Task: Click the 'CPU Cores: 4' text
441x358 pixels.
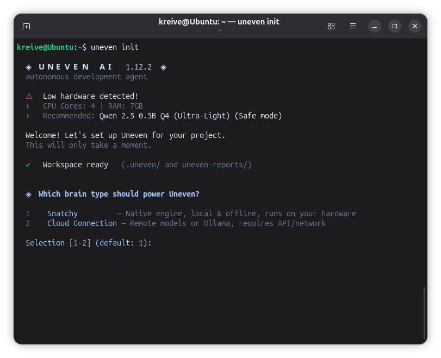Action: [69, 106]
